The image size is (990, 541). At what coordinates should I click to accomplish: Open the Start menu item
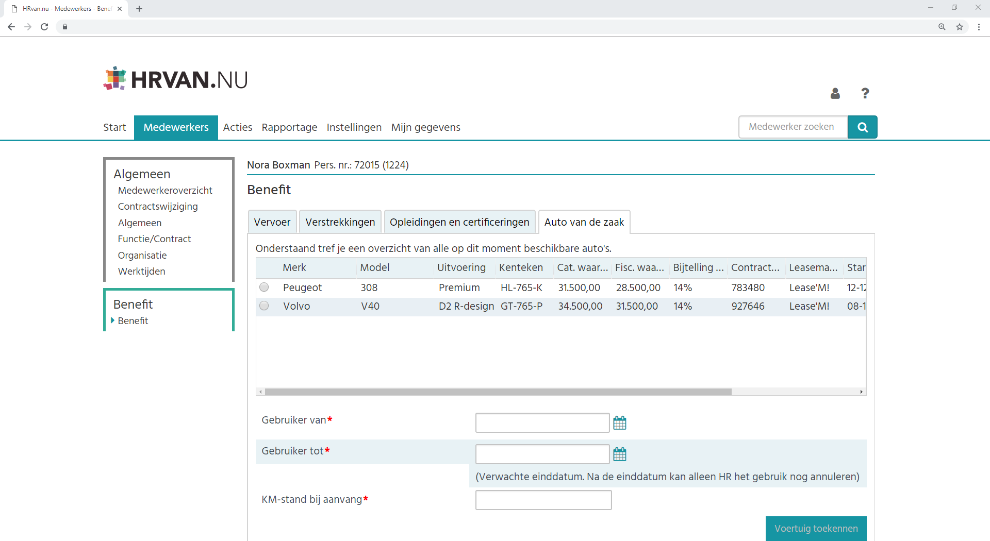[x=114, y=127]
